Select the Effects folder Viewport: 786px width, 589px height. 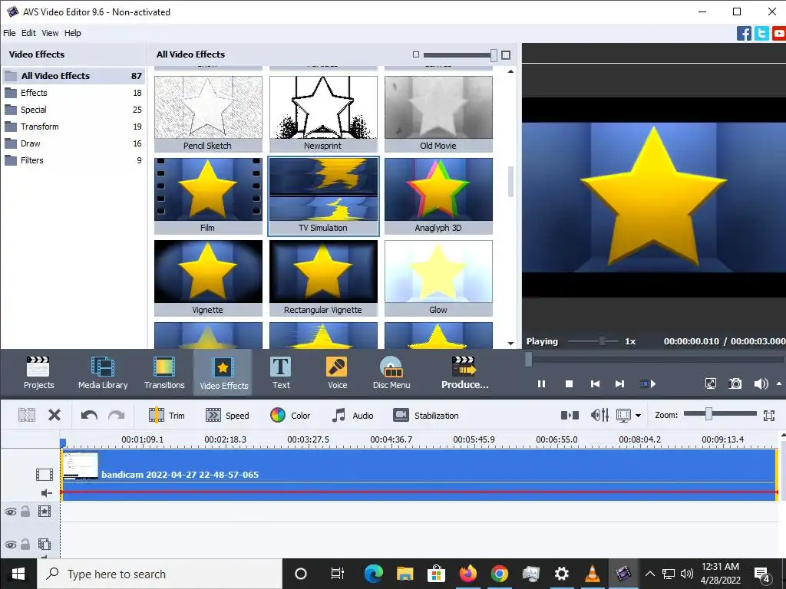[74, 93]
